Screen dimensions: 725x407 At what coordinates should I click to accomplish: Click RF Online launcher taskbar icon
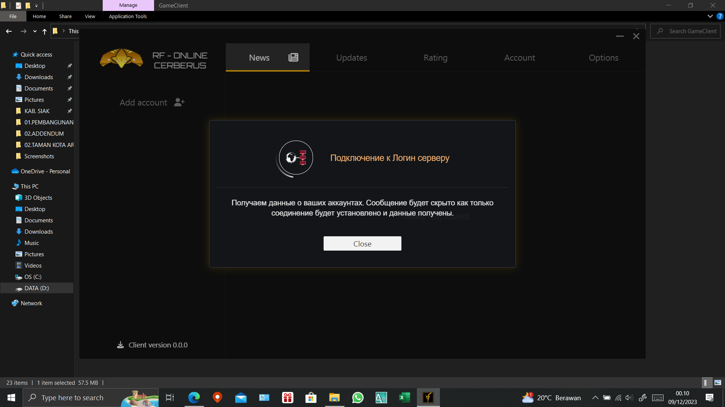(x=428, y=398)
